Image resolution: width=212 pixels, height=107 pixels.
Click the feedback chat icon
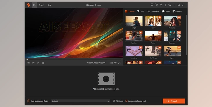click(x=170, y=5)
